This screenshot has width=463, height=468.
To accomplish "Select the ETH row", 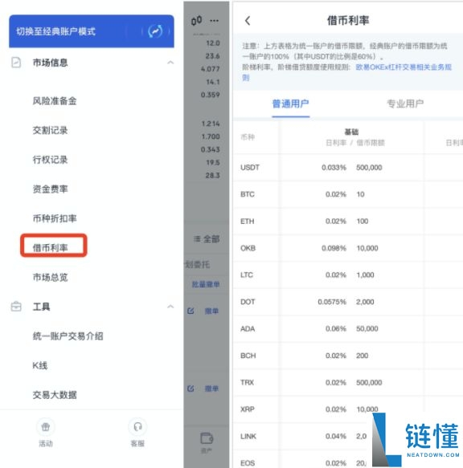I will (x=348, y=222).
